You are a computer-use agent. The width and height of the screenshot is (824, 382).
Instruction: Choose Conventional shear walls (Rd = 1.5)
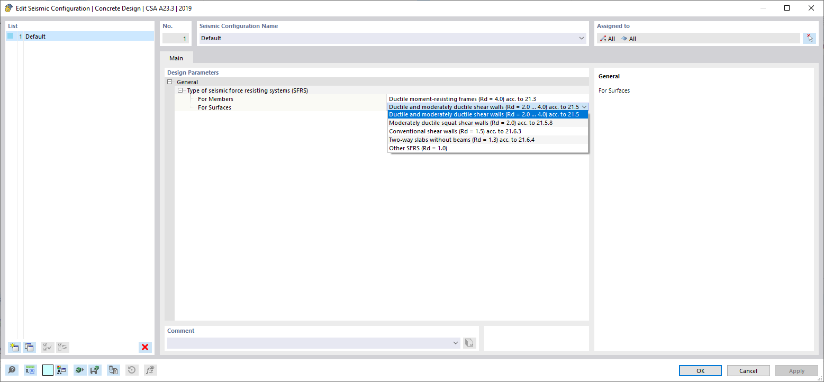tap(487, 131)
